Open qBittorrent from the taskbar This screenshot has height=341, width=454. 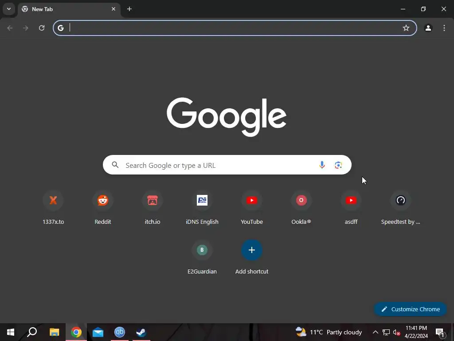click(120, 332)
